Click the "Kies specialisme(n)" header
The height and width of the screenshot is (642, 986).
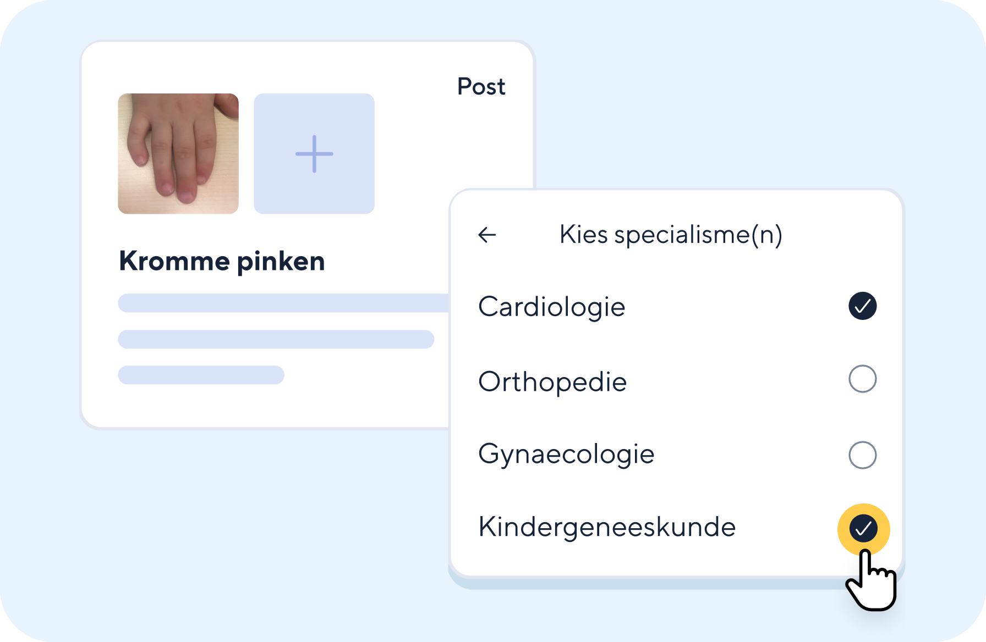tap(671, 235)
